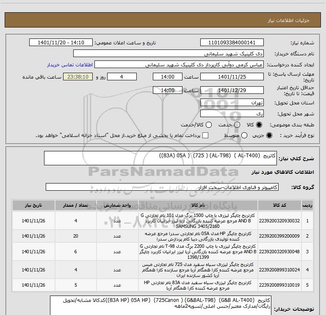Click the تاریخ نیاز column header

click(x=33, y=205)
